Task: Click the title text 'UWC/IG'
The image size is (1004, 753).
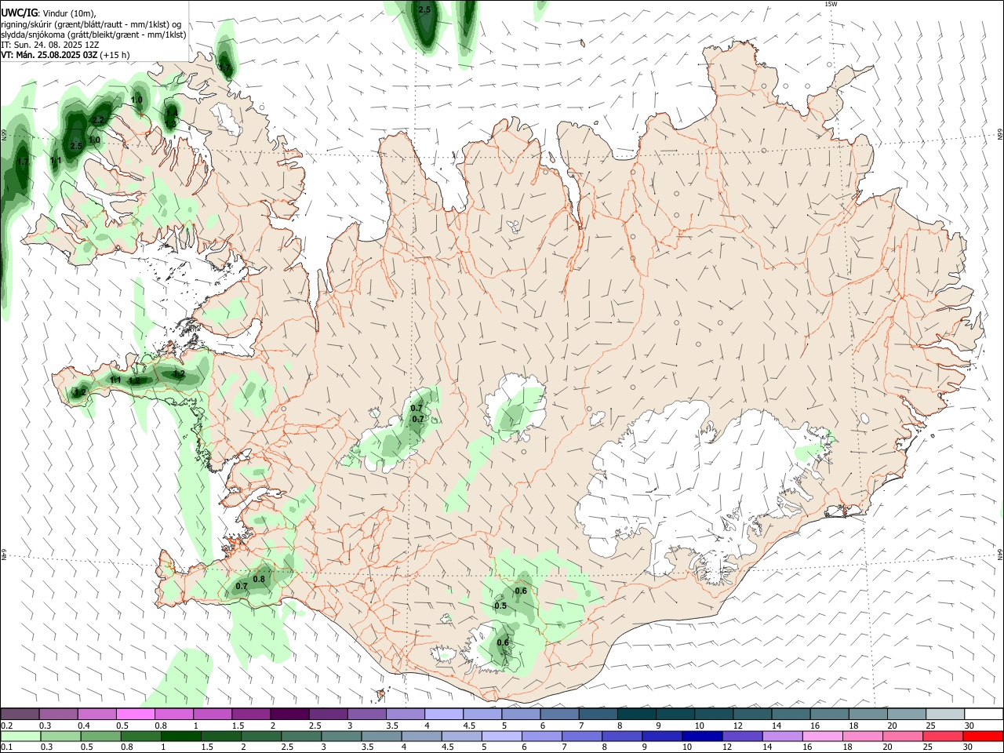Action: [x=19, y=13]
